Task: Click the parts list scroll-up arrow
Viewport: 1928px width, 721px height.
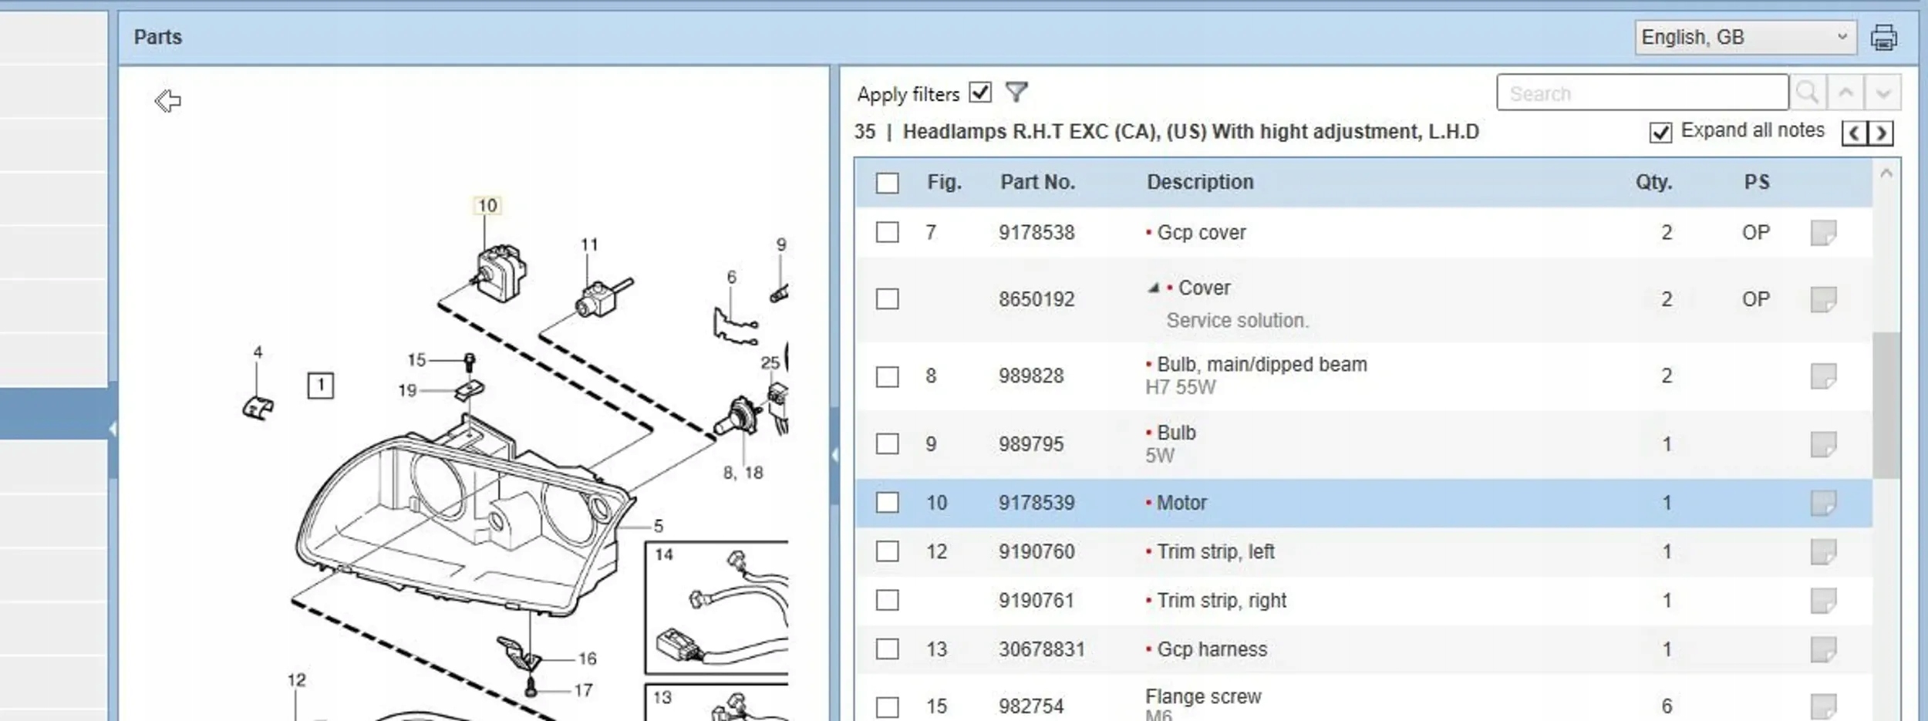Action: pyautogui.click(x=1886, y=174)
